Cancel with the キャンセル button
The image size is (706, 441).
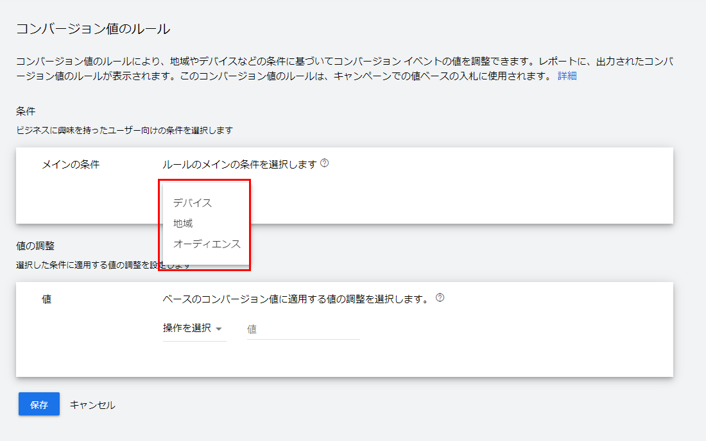tap(92, 404)
